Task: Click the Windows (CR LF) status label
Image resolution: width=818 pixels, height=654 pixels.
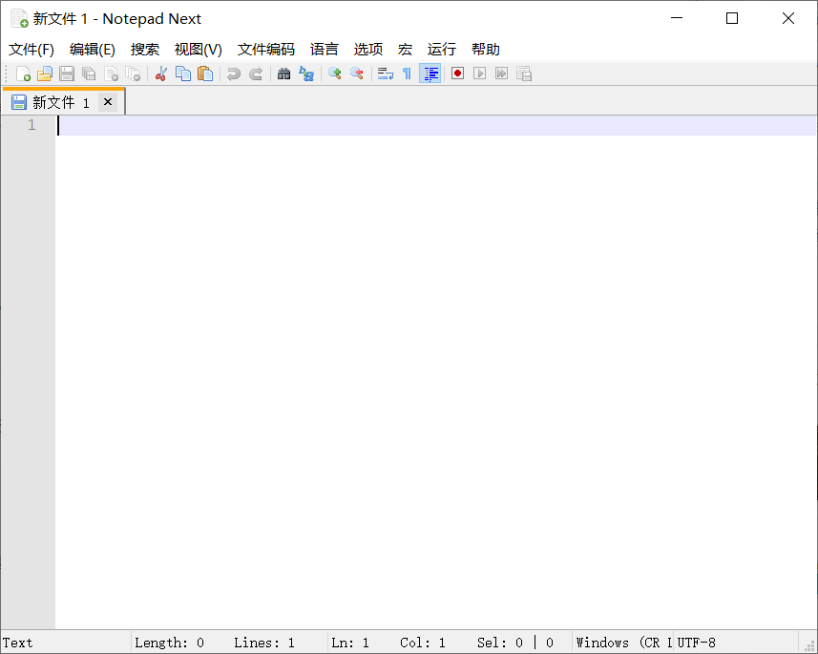Action: [x=623, y=643]
